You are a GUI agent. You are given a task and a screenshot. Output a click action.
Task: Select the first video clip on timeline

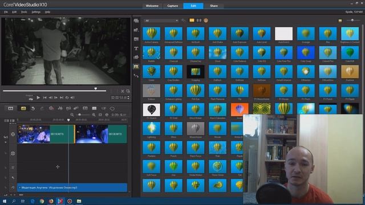click(46, 134)
